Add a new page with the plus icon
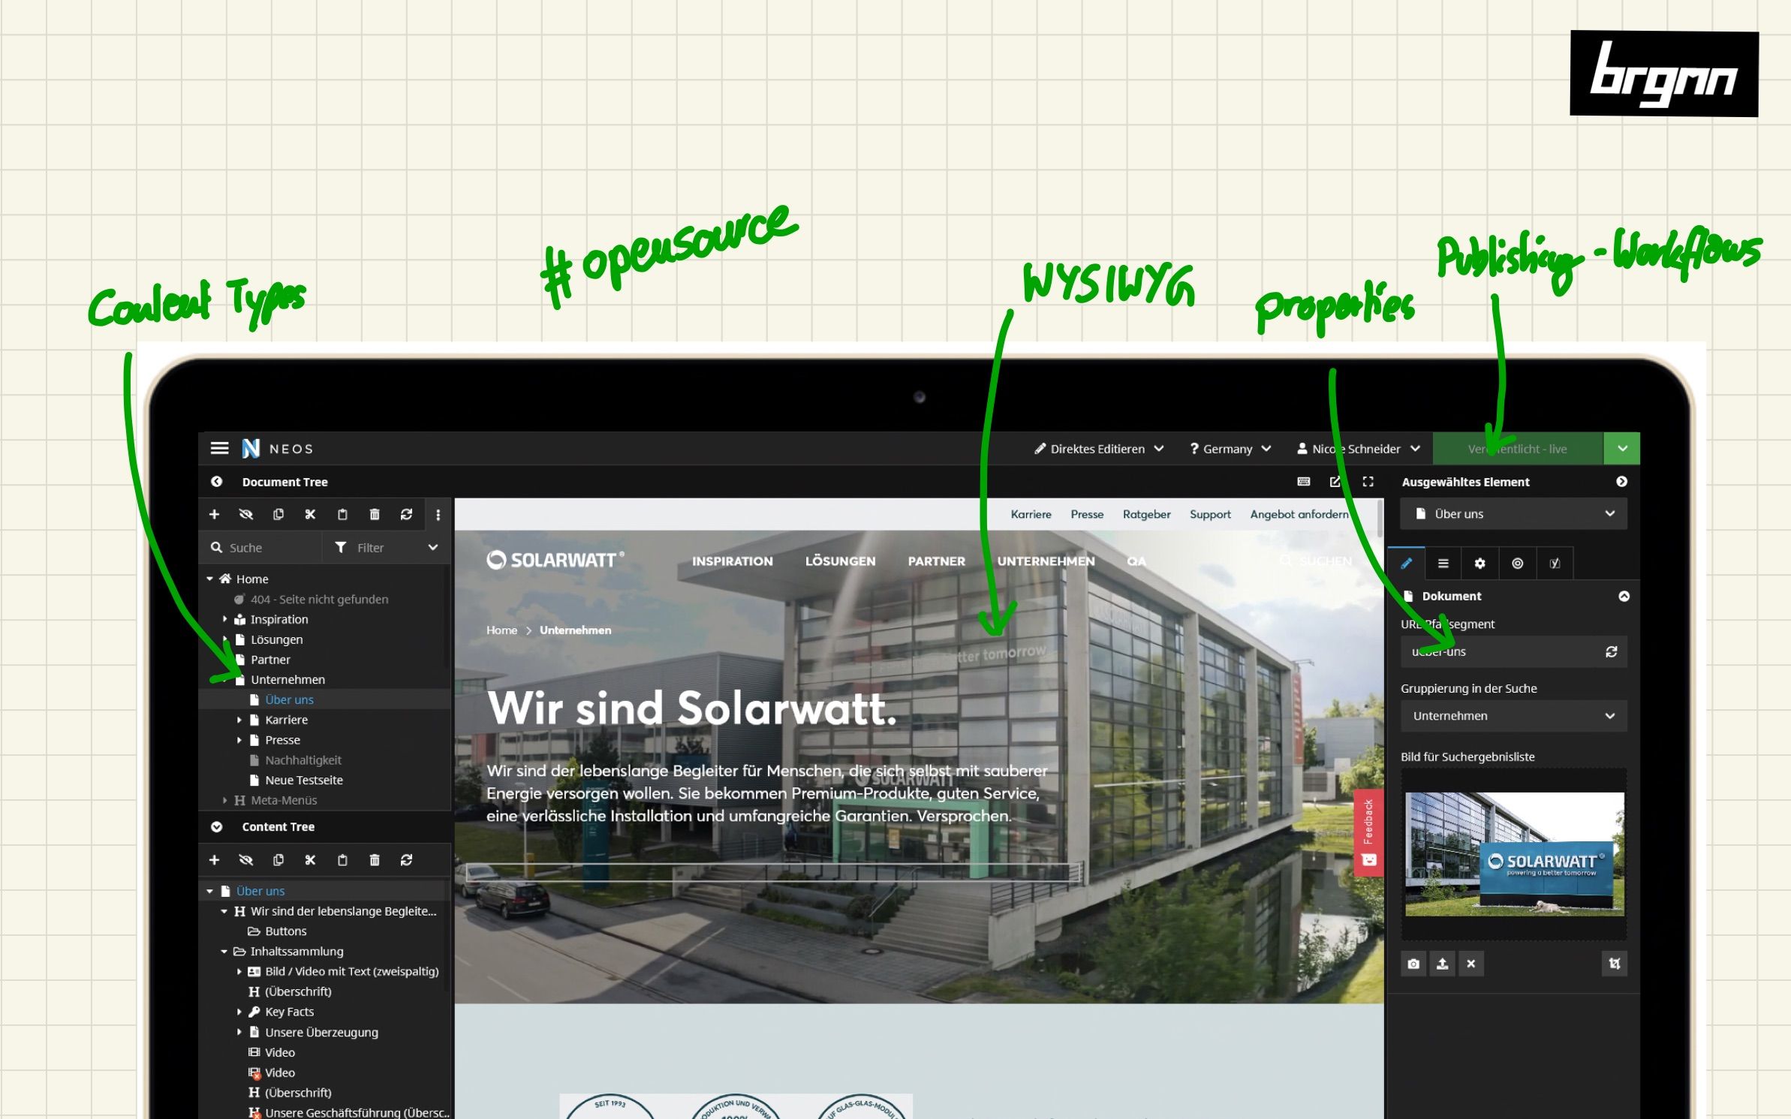Viewport: 1791px width, 1119px height. [215, 515]
